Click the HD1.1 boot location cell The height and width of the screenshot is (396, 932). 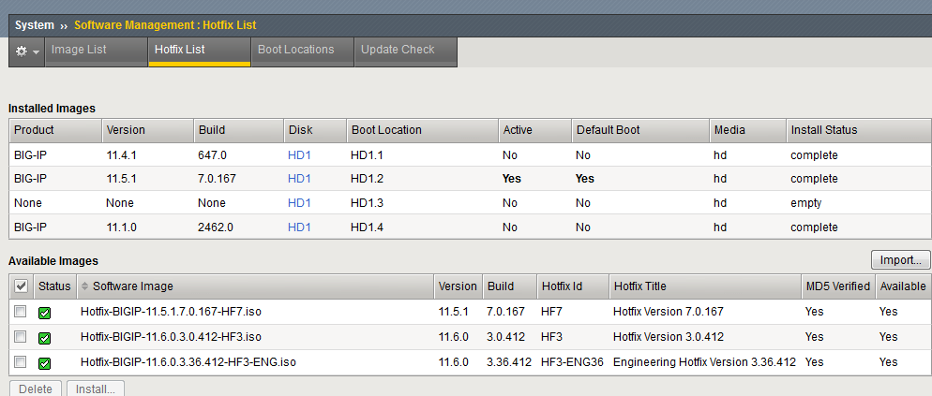pyautogui.click(x=367, y=155)
